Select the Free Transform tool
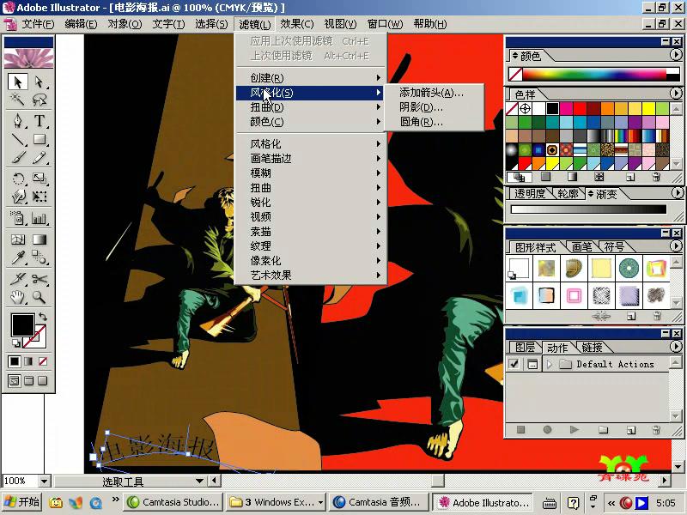Image resolution: width=687 pixels, height=515 pixels. click(40, 197)
